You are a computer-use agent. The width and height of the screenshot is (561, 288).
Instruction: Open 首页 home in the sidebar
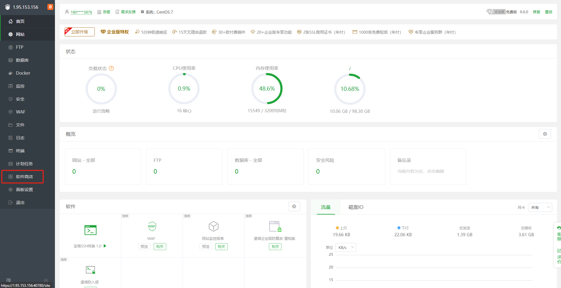pyautogui.click(x=27, y=21)
